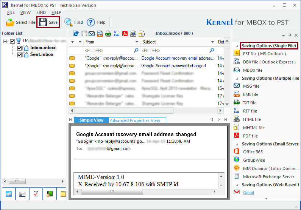Click the Save toolbar button
The height and width of the screenshot is (210, 301).
(x=48, y=22)
